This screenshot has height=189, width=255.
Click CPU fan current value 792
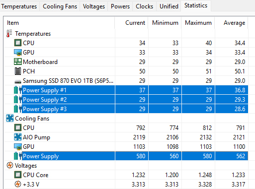[x=141, y=128]
